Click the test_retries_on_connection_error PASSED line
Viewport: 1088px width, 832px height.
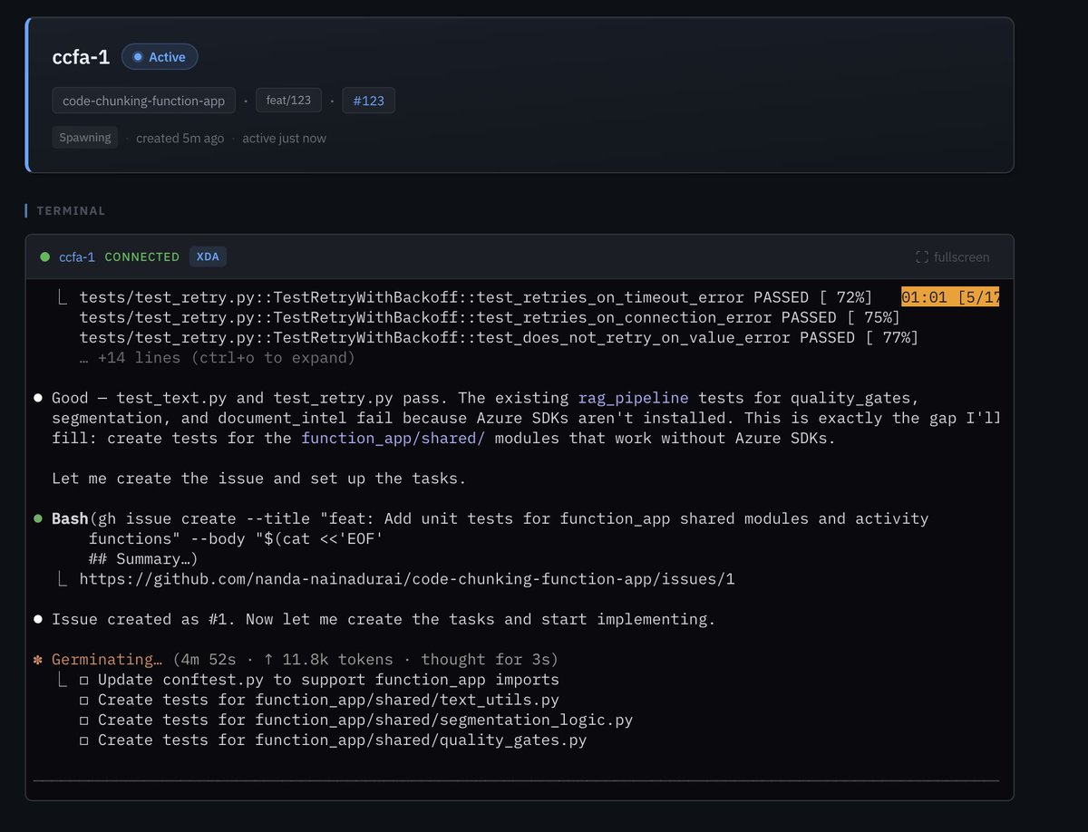tap(490, 317)
